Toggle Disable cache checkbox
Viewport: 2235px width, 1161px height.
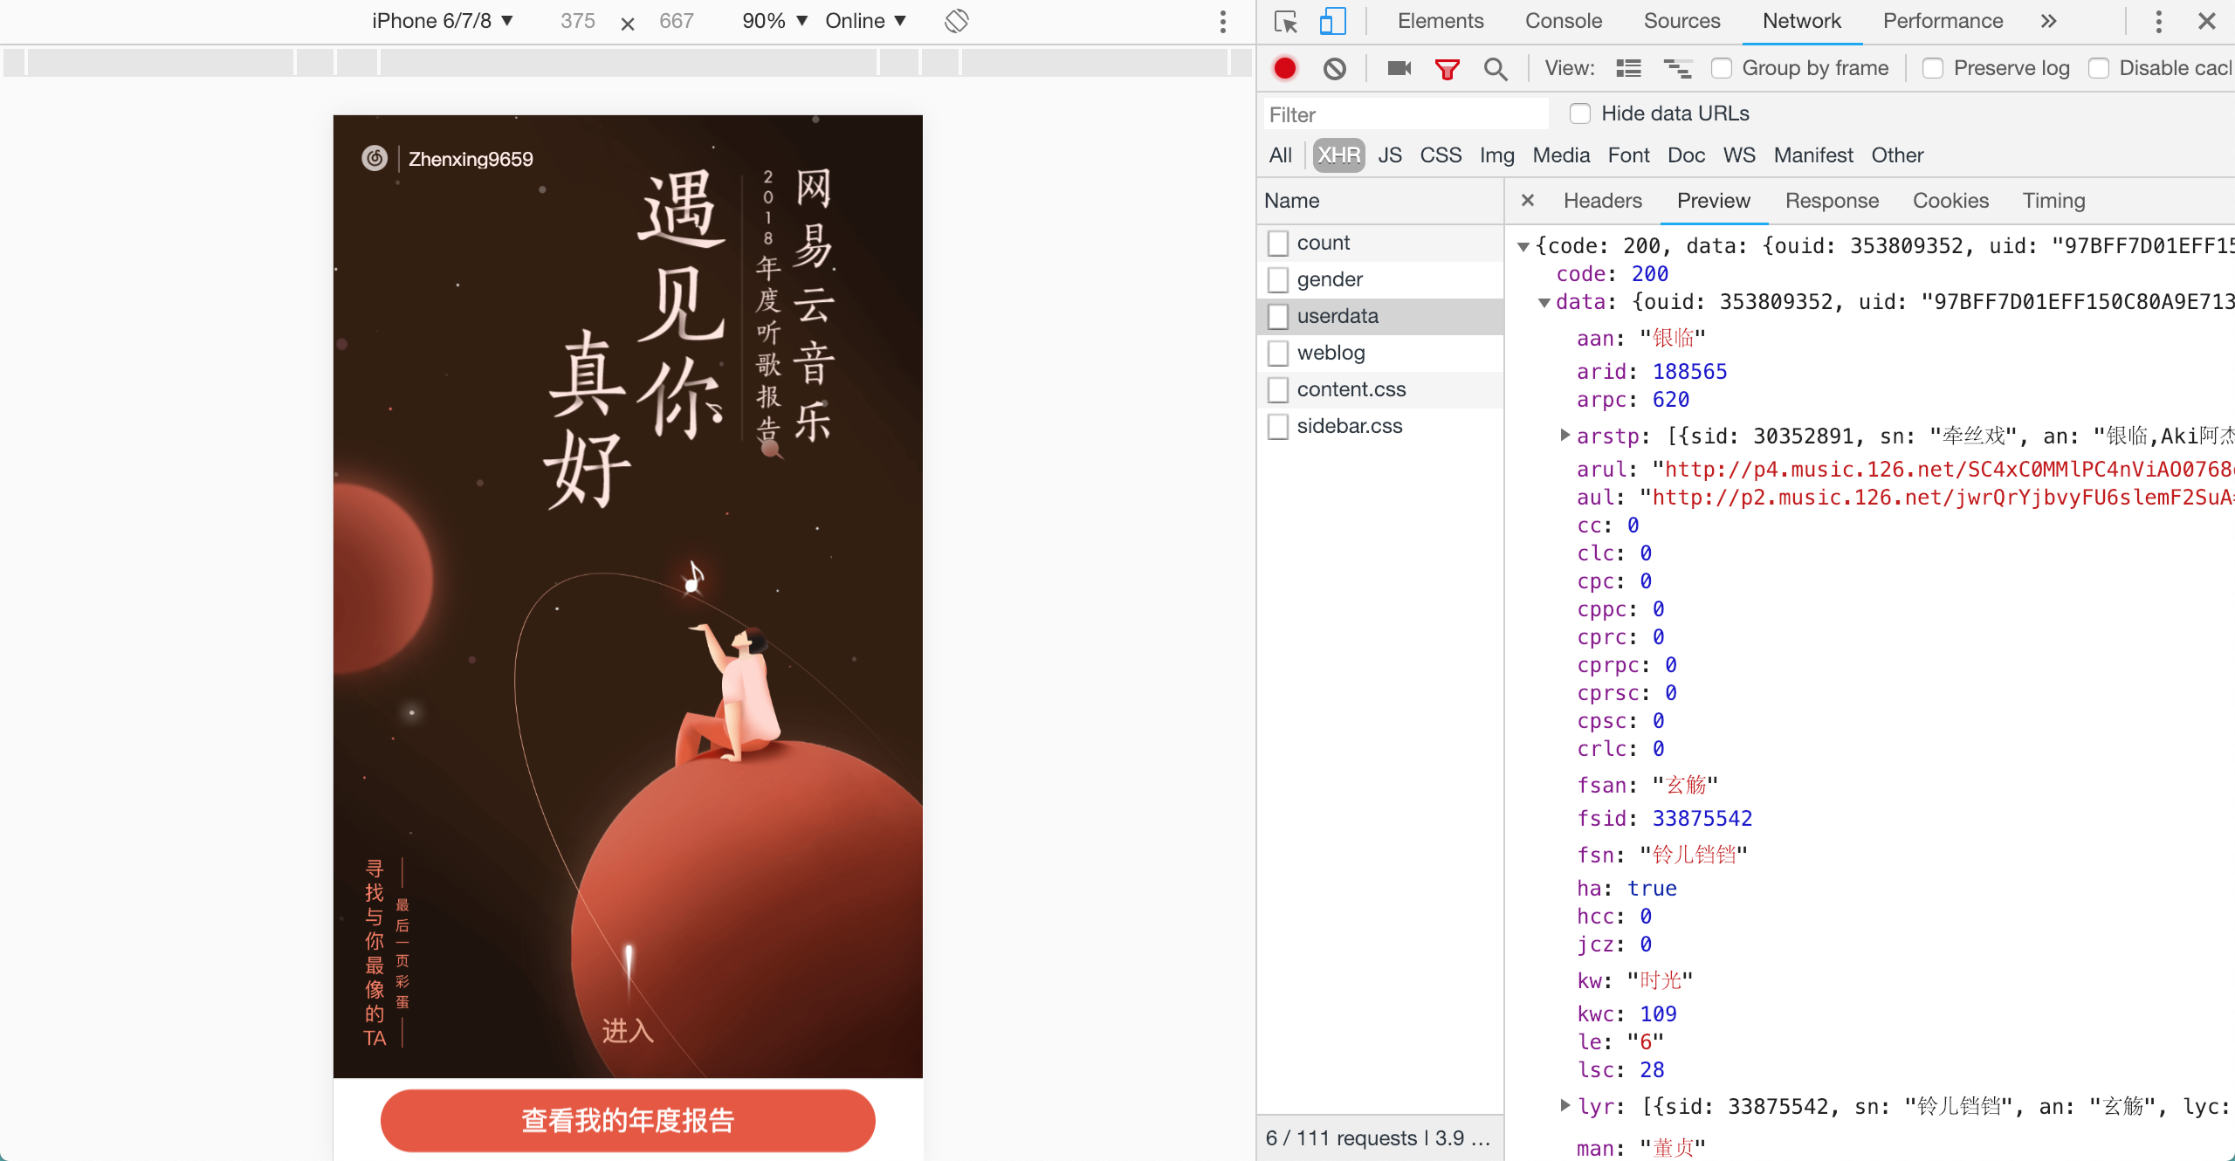click(2098, 68)
